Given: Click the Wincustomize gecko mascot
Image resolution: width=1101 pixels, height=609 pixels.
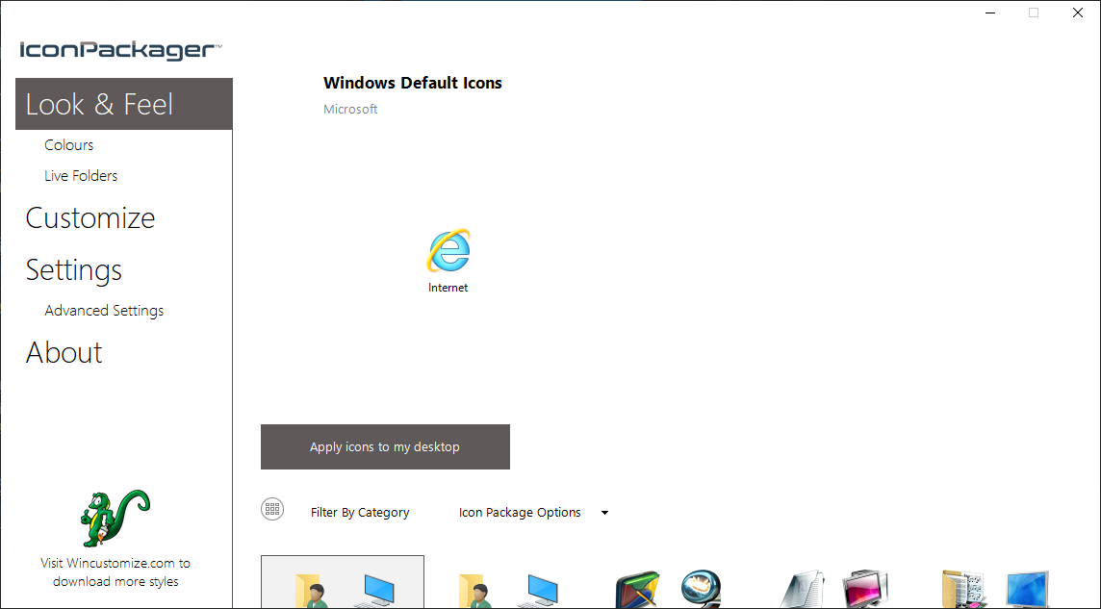Looking at the screenshot, I should coord(115,519).
